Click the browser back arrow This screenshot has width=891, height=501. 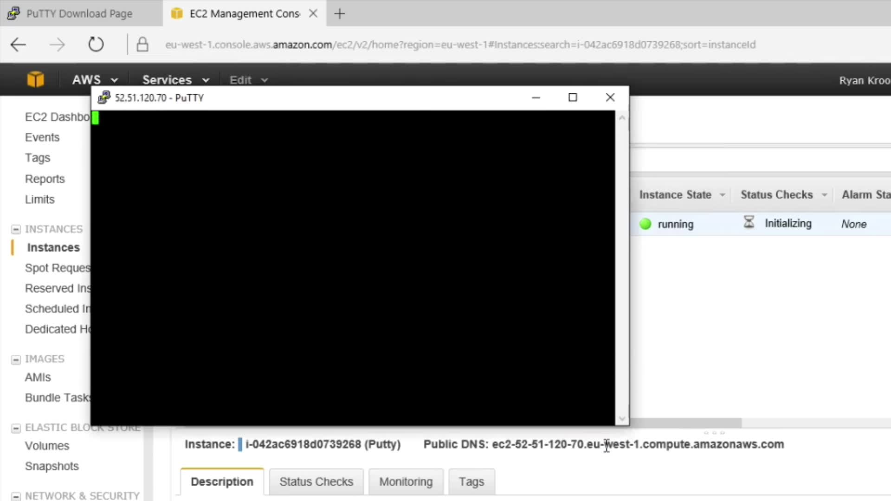pos(19,45)
